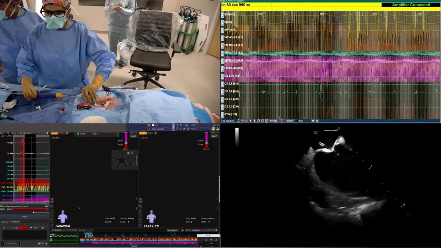Viewport: 441px width, 248px height.
Task: Change the 150 mm/sec sweep speed stepper
Action: pos(239,121)
